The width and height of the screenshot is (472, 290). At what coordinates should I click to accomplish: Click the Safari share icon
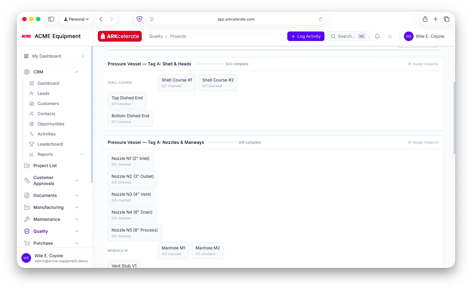point(425,19)
